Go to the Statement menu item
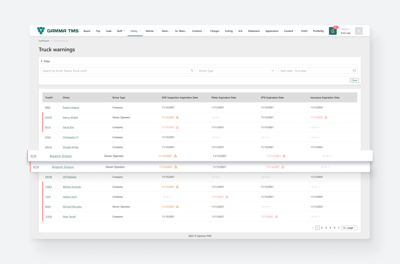400x264 pixels. click(x=254, y=31)
